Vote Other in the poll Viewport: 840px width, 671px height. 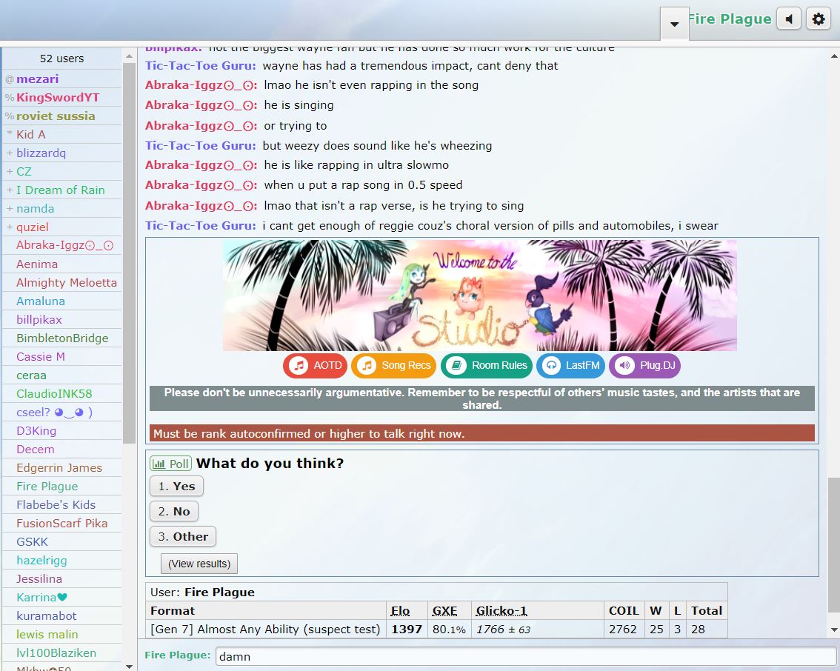183,537
